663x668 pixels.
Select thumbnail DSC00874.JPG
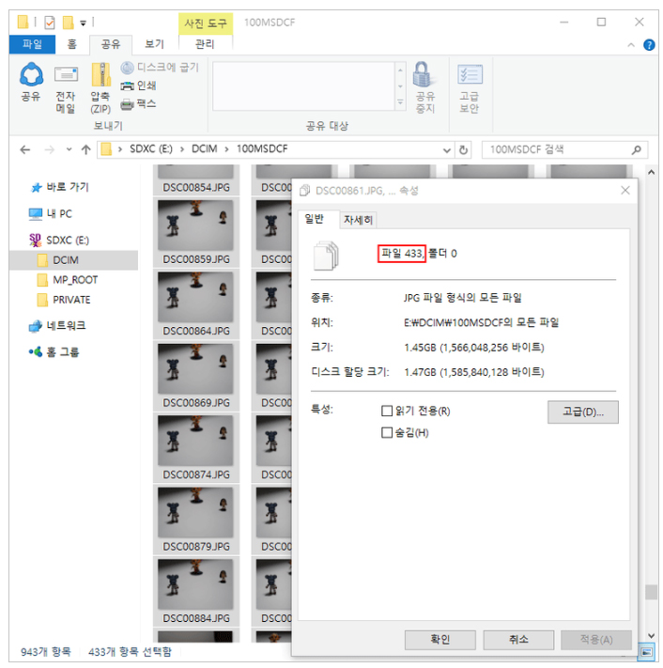[x=196, y=448]
